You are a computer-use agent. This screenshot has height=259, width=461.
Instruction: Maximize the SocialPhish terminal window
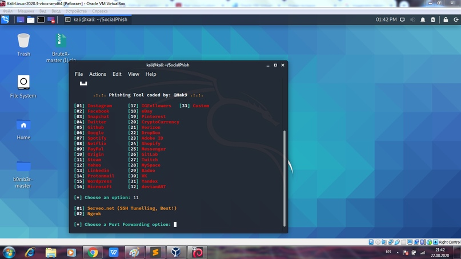[x=275, y=65]
